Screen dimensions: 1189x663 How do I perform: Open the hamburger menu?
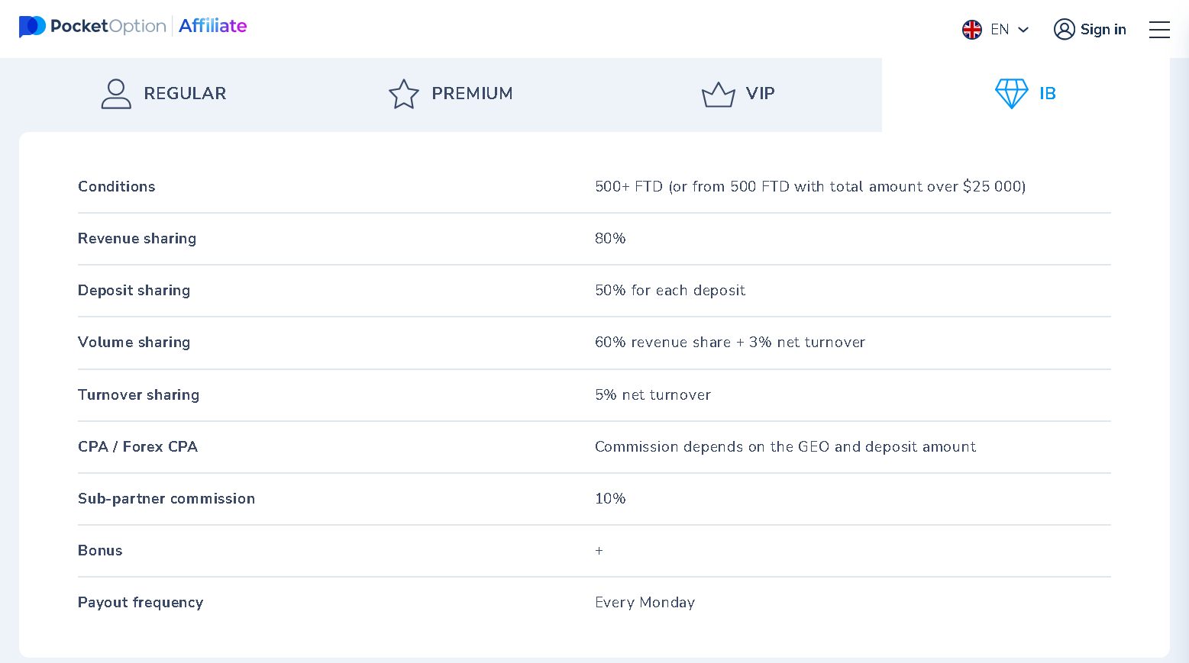click(x=1159, y=30)
